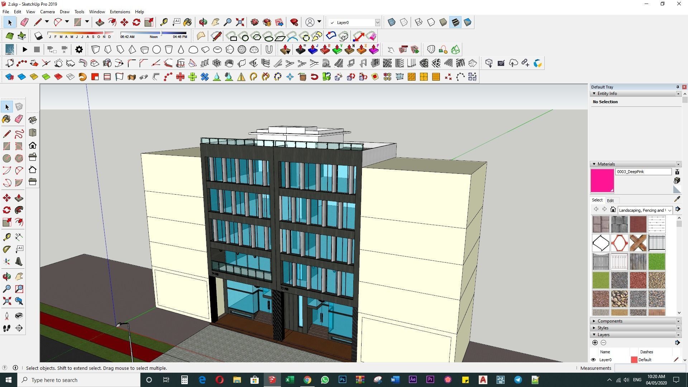Open the gear settings icon in toolbar
This screenshot has width=688, height=387.
[79, 49]
